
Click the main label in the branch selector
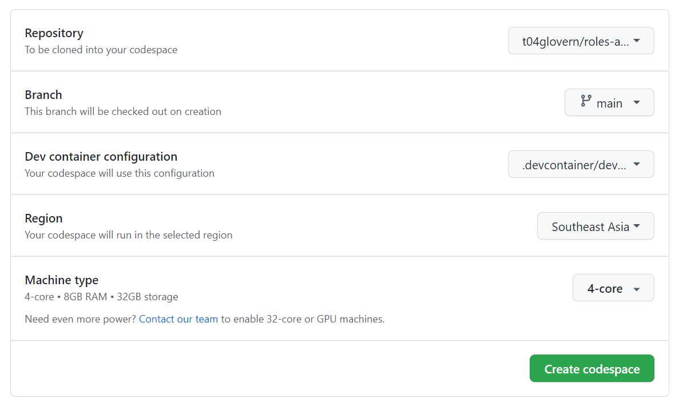pos(609,103)
